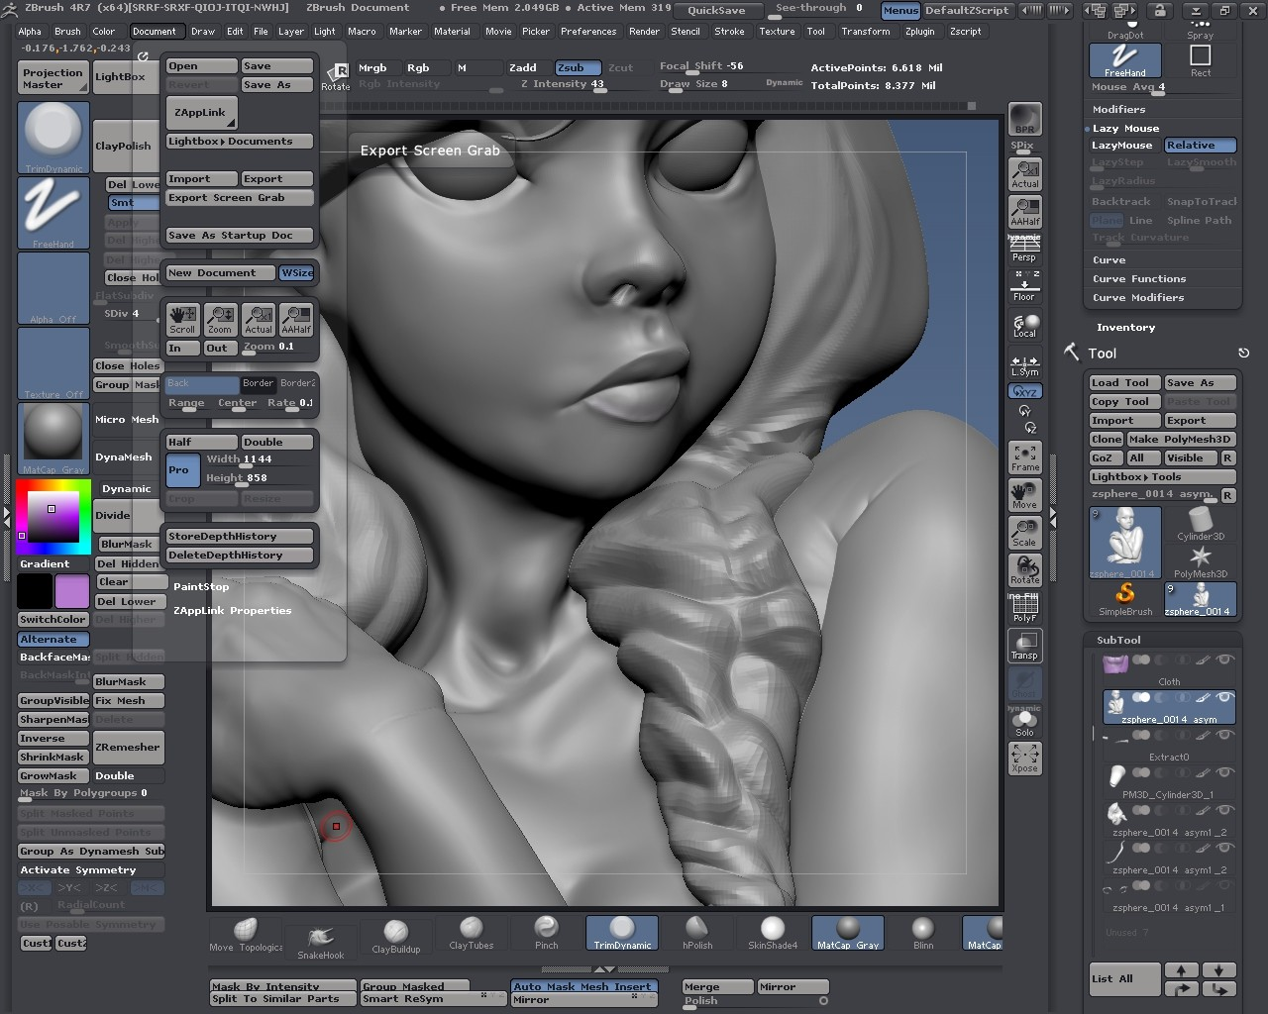Click the PolyF draw polyframe icon
The width and height of the screenshot is (1268, 1014).
click(1024, 608)
